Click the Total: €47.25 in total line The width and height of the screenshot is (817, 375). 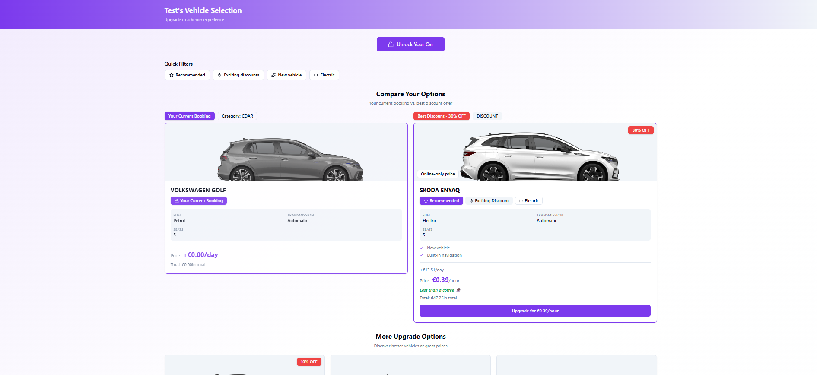pyautogui.click(x=438, y=298)
